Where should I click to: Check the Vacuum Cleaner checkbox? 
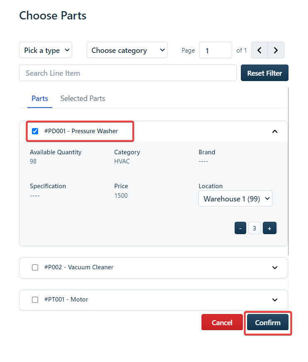tap(35, 268)
